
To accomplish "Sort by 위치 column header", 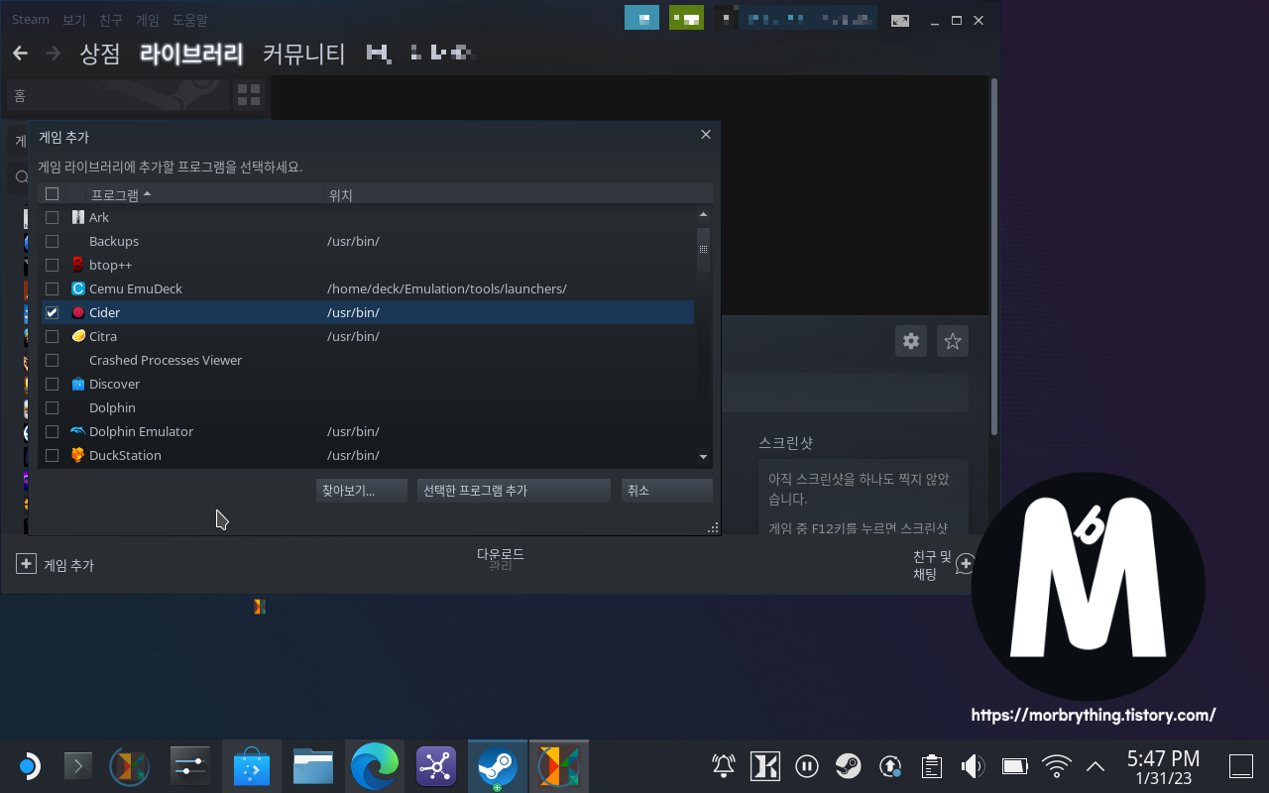I will point(341,195).
